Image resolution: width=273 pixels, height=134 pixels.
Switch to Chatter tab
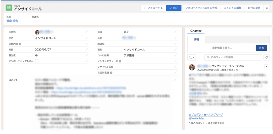(196, 31)
